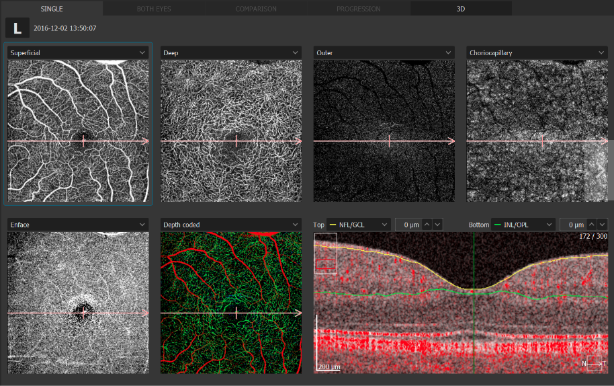Switch to the 3D tab
Screen dimensions: 614x386
pyautogui.click(x=461, y=9)
